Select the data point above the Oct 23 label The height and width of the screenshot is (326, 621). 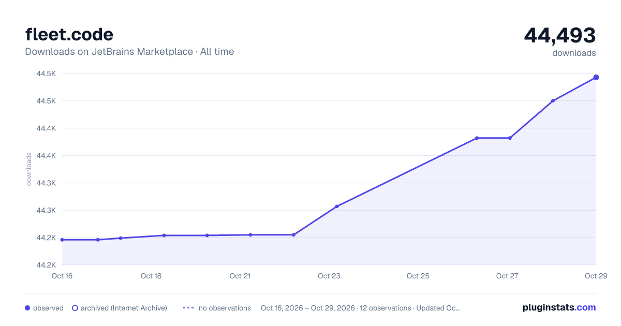[x=337, y=206]
